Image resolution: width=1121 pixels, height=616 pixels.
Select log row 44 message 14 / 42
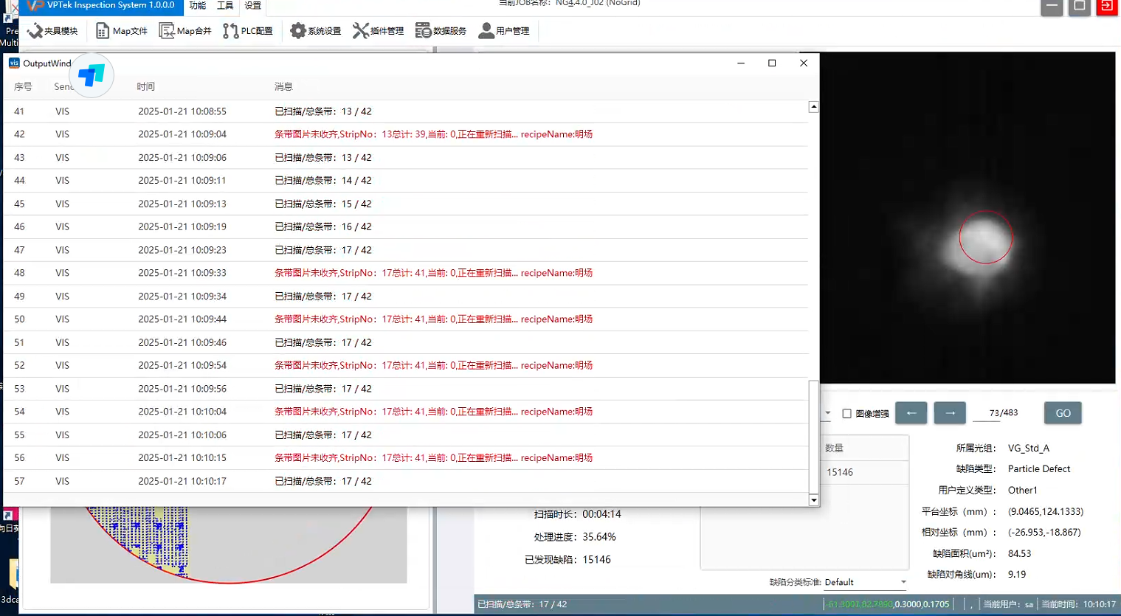[x=323, y=181]
